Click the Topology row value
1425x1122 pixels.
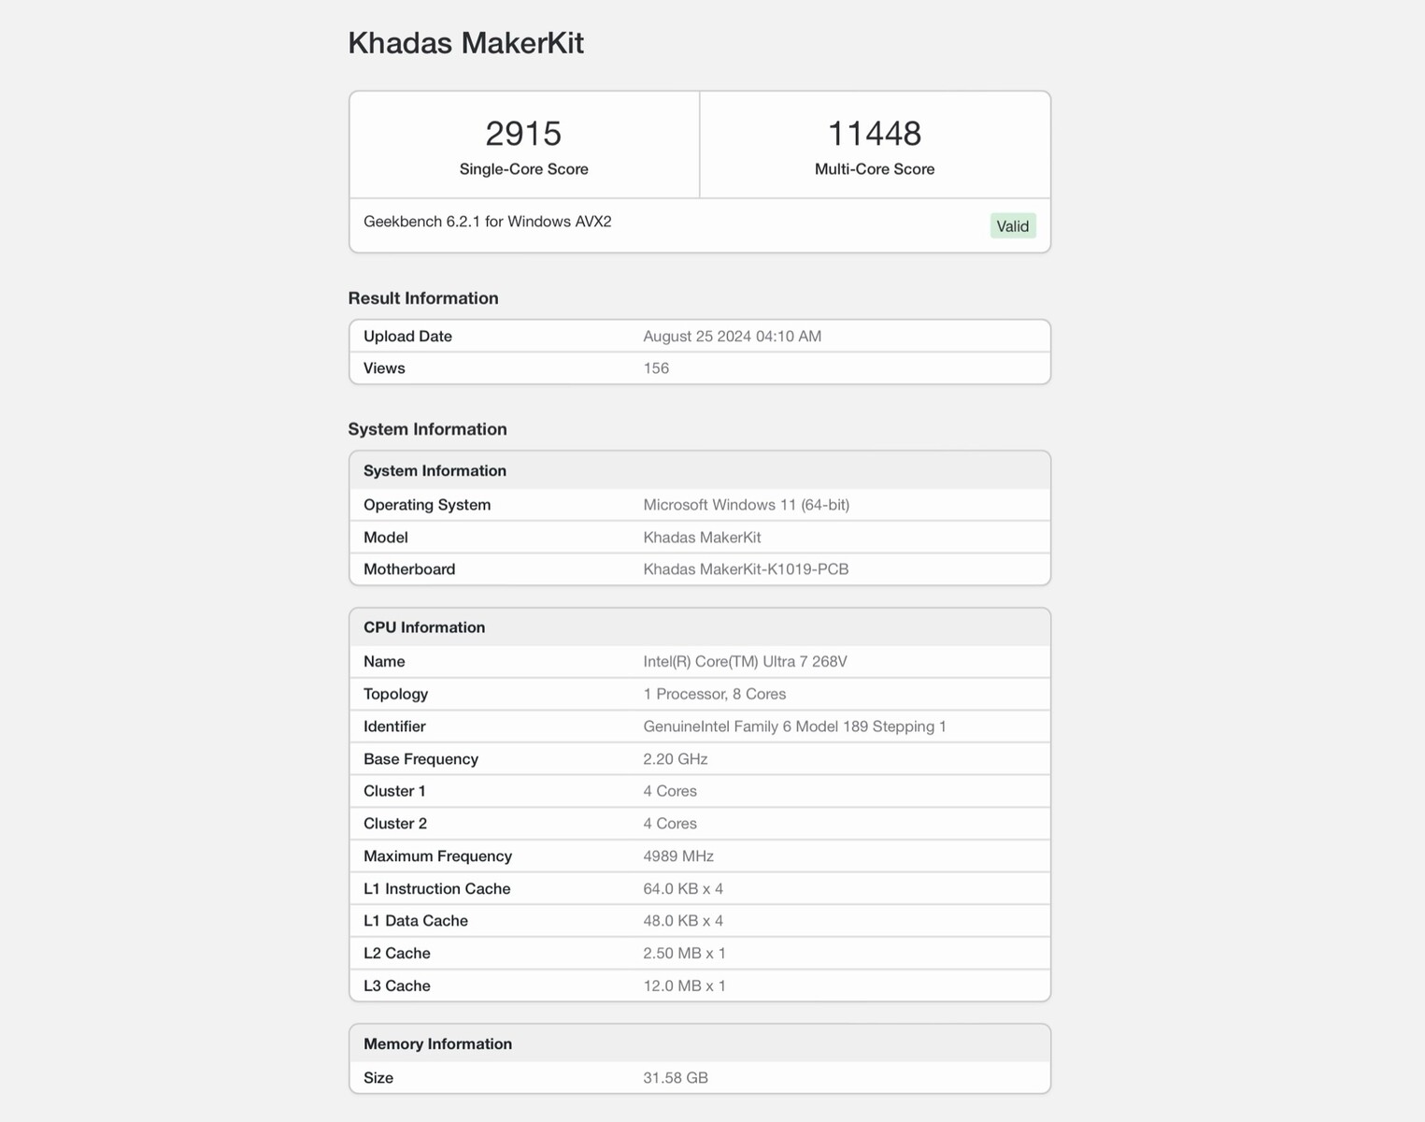714,694
